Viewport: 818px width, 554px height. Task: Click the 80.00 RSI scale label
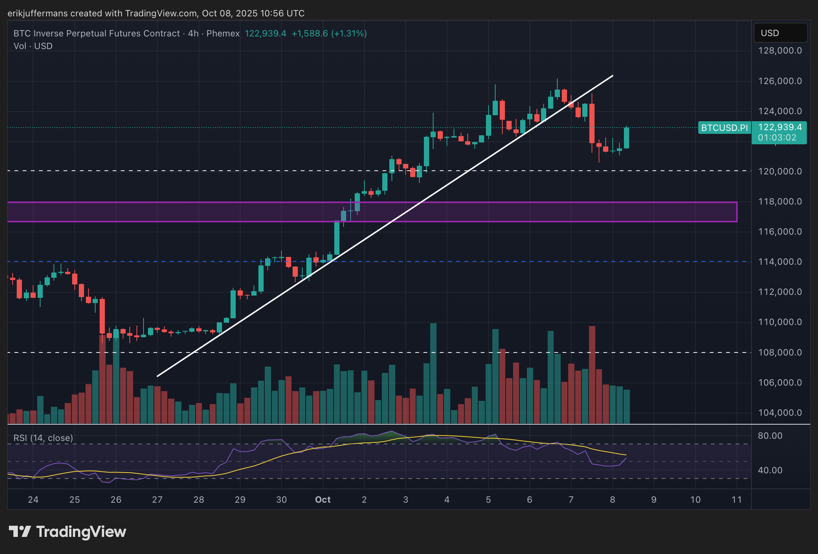[x=770, y=436]
